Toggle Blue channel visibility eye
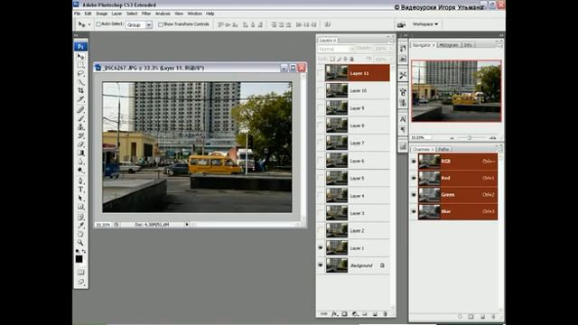 [x=414, y=211]
